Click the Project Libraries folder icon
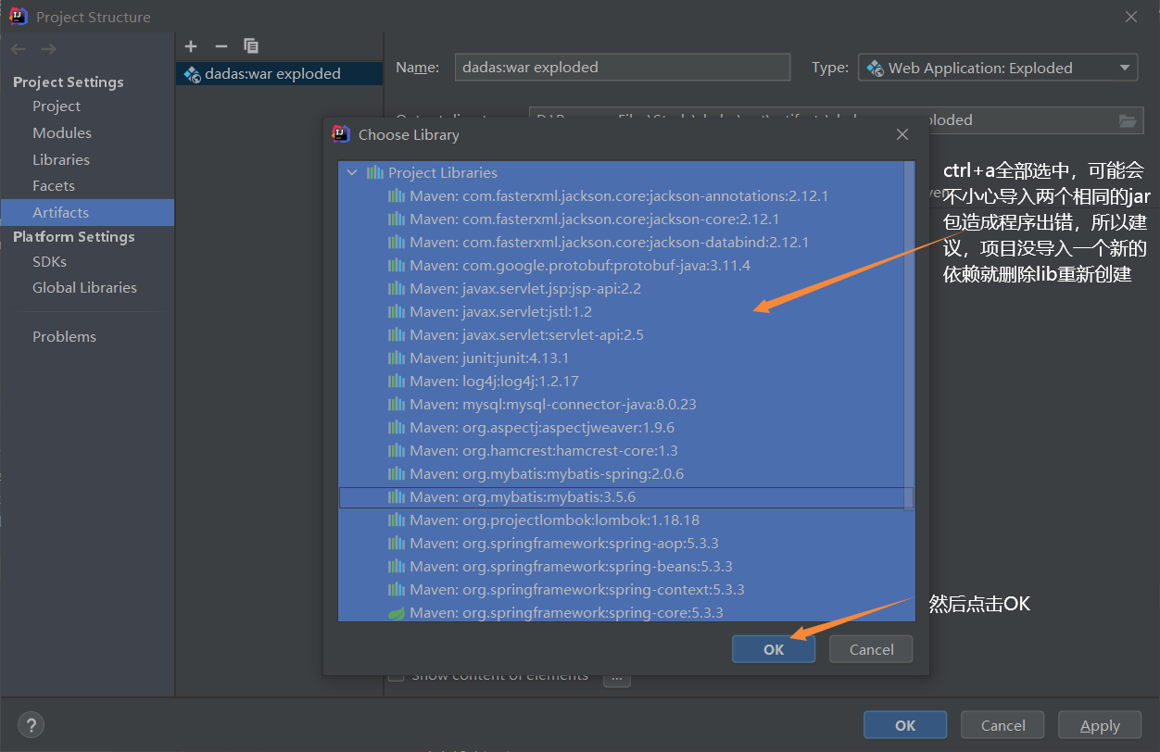This screenshot has width=1160, height=752. (374, 172)
